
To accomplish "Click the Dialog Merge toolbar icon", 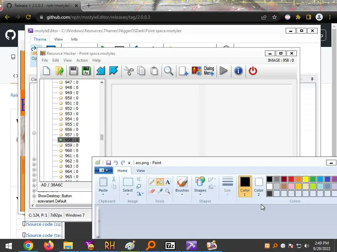I will tap(209, 71).
